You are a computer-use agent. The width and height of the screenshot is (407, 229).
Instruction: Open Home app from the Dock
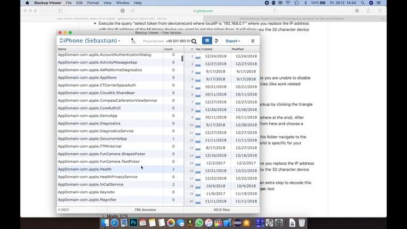pyautogui.click(x=246, y=223)
